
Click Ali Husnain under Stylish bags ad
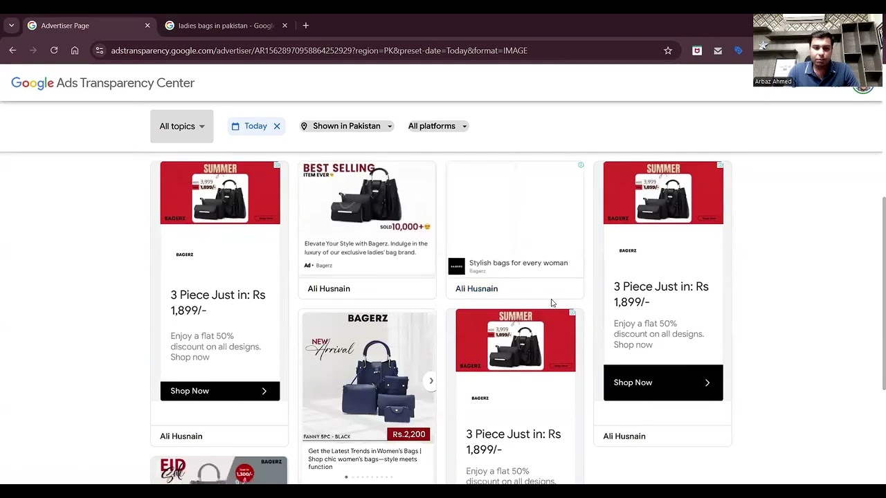coord(476,288)
